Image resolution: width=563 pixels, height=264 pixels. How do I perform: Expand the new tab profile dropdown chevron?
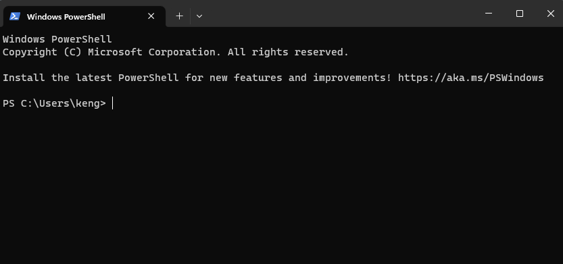(x=199, y=16)
